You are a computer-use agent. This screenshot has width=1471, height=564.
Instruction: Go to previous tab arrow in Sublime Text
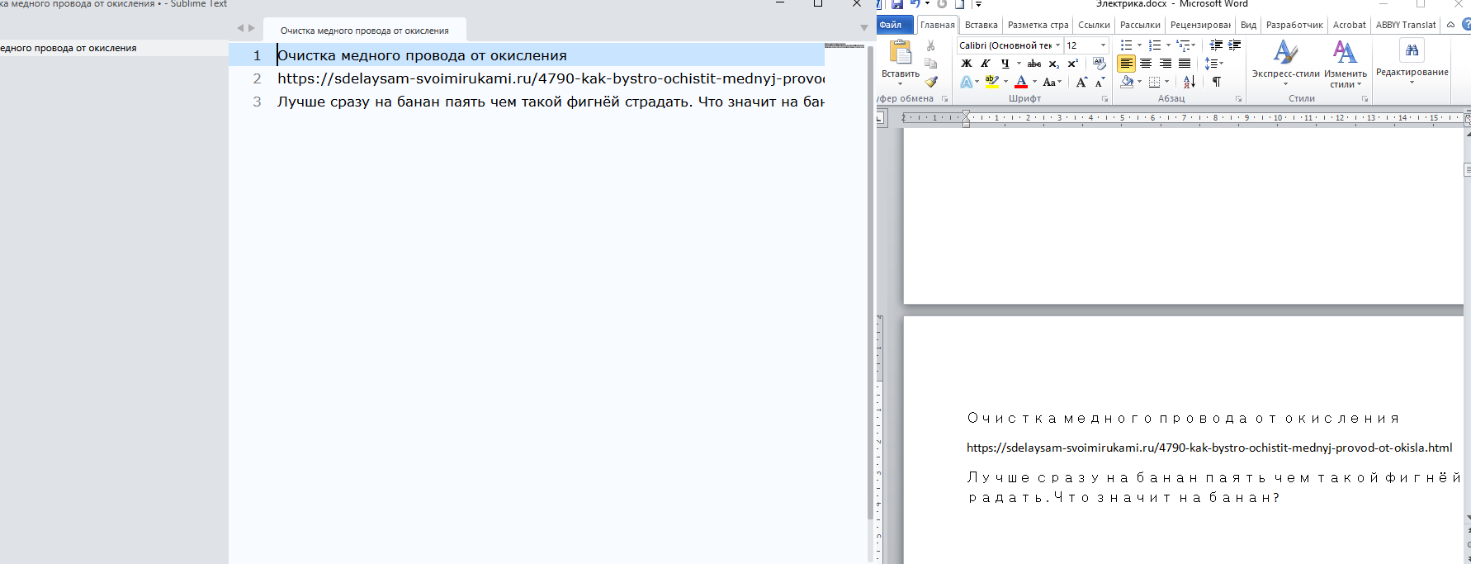click(240, 28)
